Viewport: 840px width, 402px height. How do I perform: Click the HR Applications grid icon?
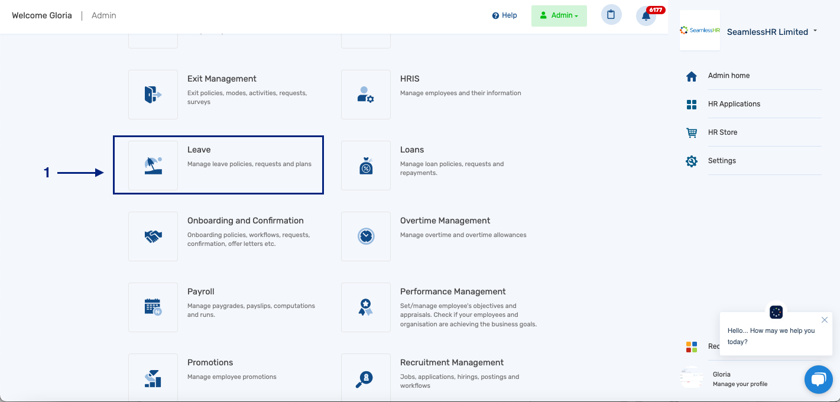tap(692, 105)
